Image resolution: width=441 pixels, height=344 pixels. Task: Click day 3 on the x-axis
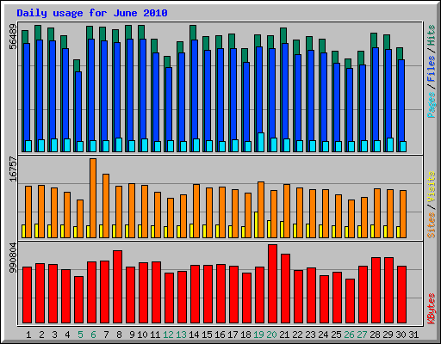(x=54, y=335)
